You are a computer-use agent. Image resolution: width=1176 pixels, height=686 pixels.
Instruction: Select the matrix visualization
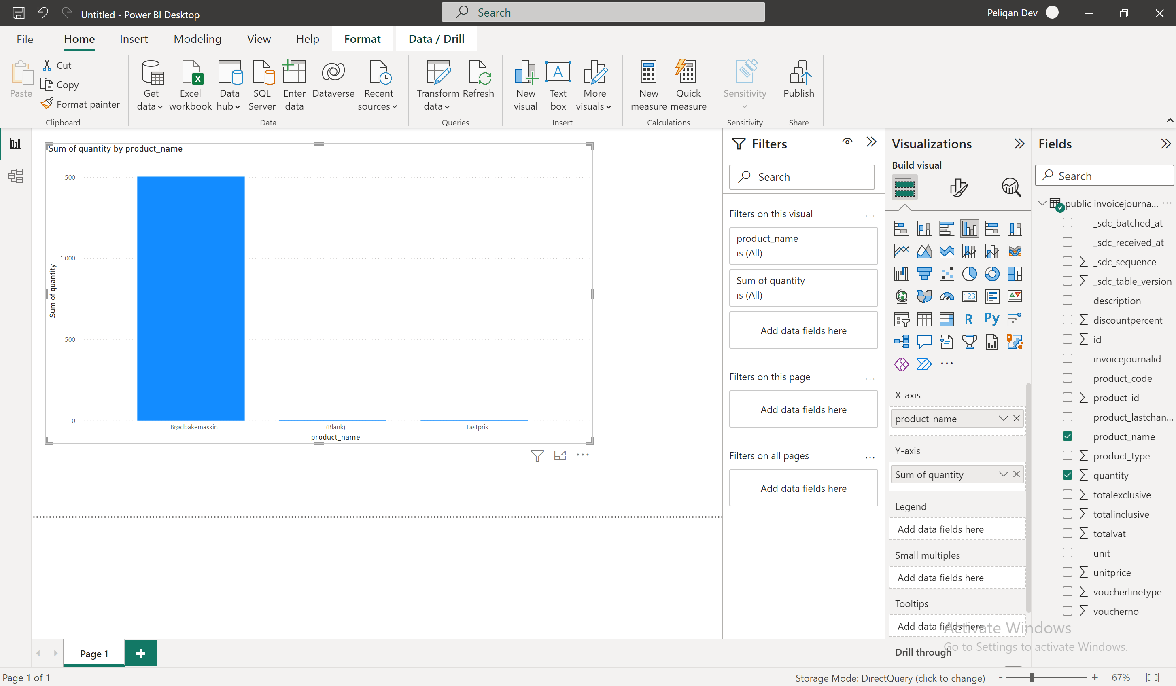[947, 319]
